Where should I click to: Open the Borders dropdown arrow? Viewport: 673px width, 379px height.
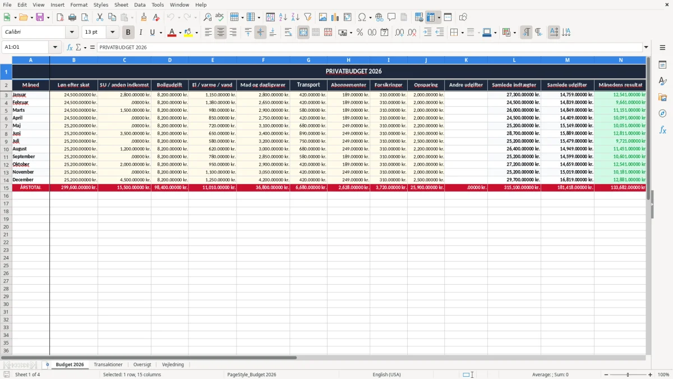point(462,33)
